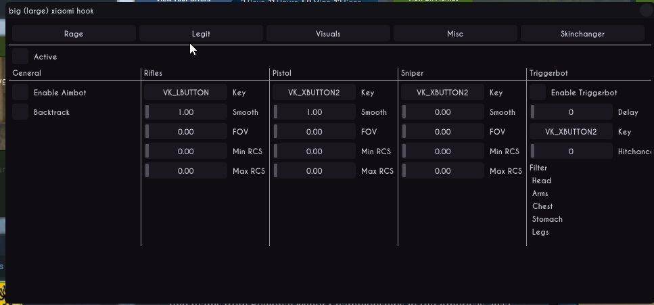Click the Sniper Smooth slider
Screen dimensions: 654x305
pyautogui.click(x=442, y=112)
